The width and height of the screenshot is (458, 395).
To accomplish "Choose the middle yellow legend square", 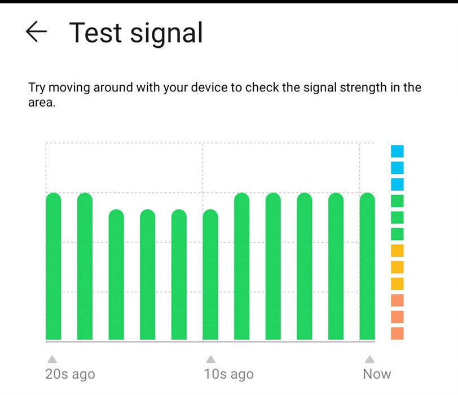I will 397,267.
